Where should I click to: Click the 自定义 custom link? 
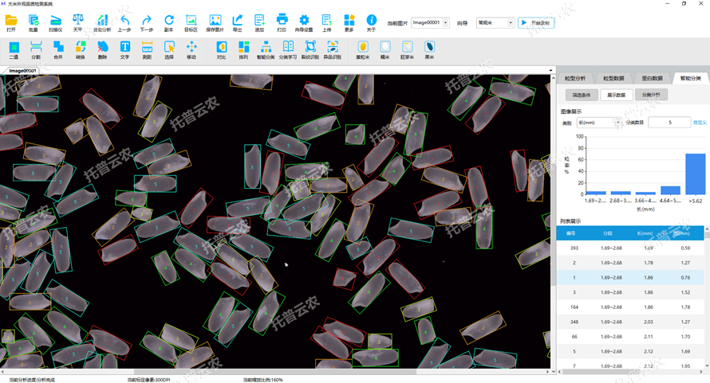point(700,123)
